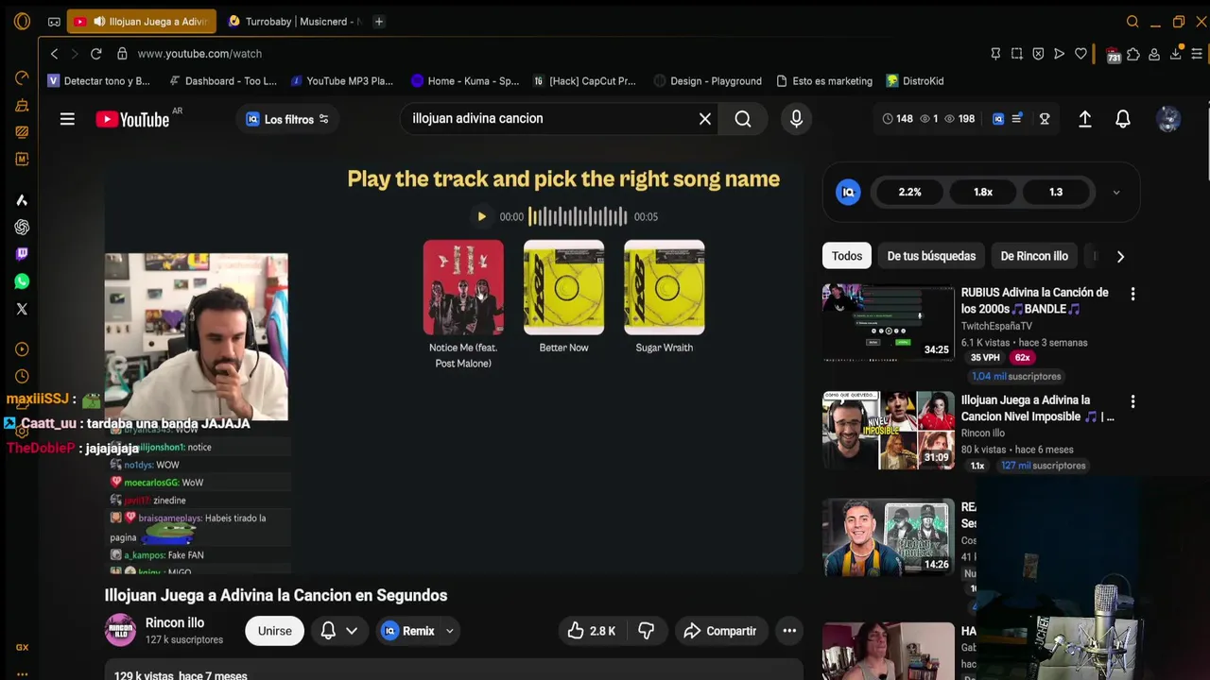Open the Opera GX main menu logo

(22, 21)
